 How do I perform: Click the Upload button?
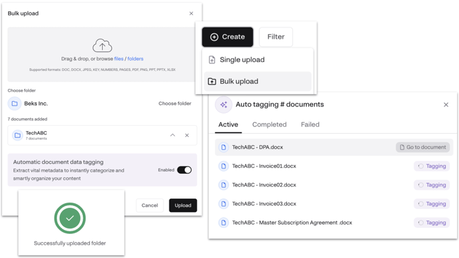[183, 205]
